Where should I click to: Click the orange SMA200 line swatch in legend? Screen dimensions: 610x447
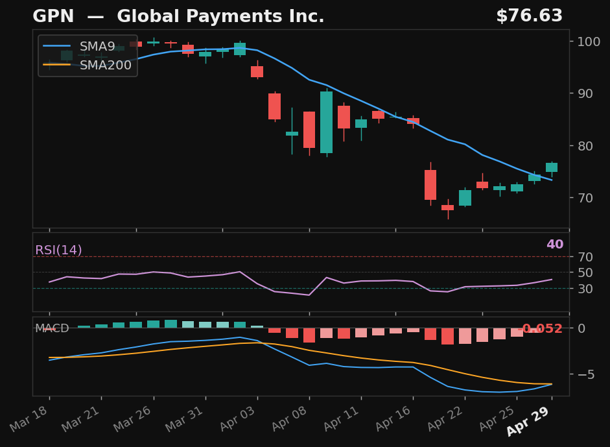[57, 65]
